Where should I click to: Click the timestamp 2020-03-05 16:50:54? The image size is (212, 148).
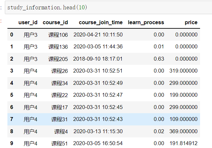tap(98, 143)
